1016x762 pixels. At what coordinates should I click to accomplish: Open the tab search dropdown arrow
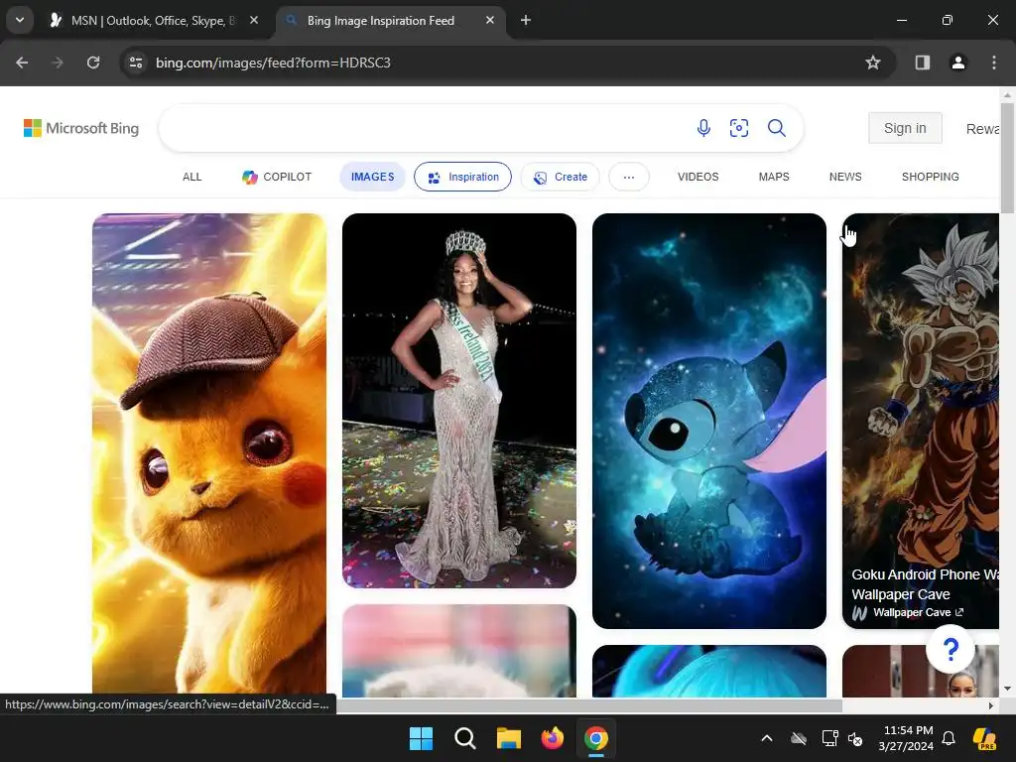[x=20, y=20]
